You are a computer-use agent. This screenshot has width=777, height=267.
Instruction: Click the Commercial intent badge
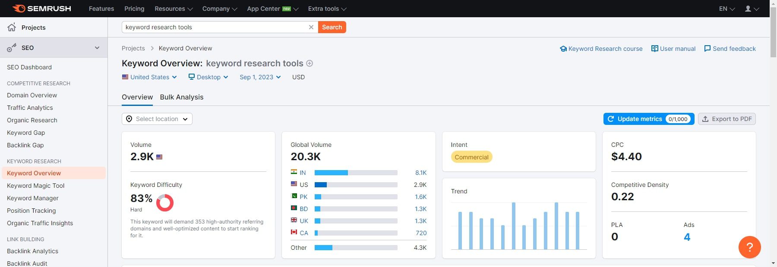tap(471, 157)
